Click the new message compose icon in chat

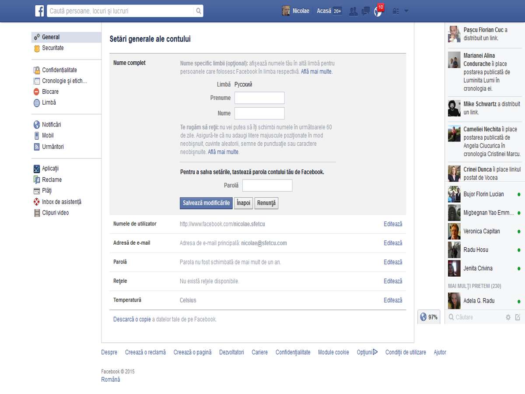click(x=518, y=317)
